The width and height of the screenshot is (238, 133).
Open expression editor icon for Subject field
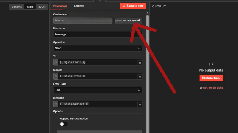140,77
